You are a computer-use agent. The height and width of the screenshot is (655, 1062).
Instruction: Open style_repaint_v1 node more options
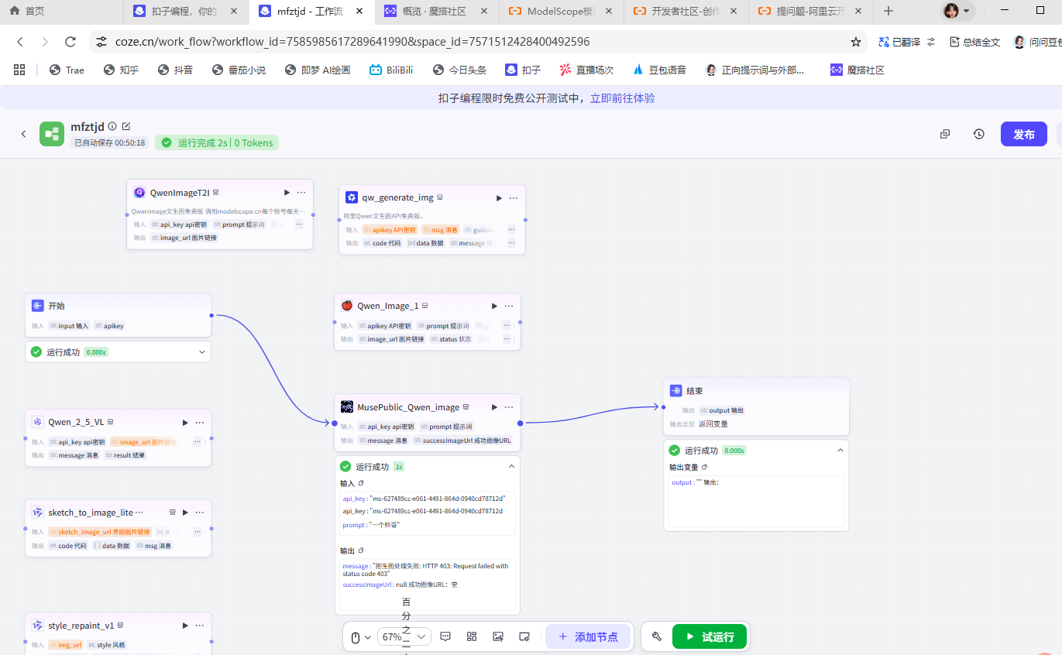tap(200, 625)
